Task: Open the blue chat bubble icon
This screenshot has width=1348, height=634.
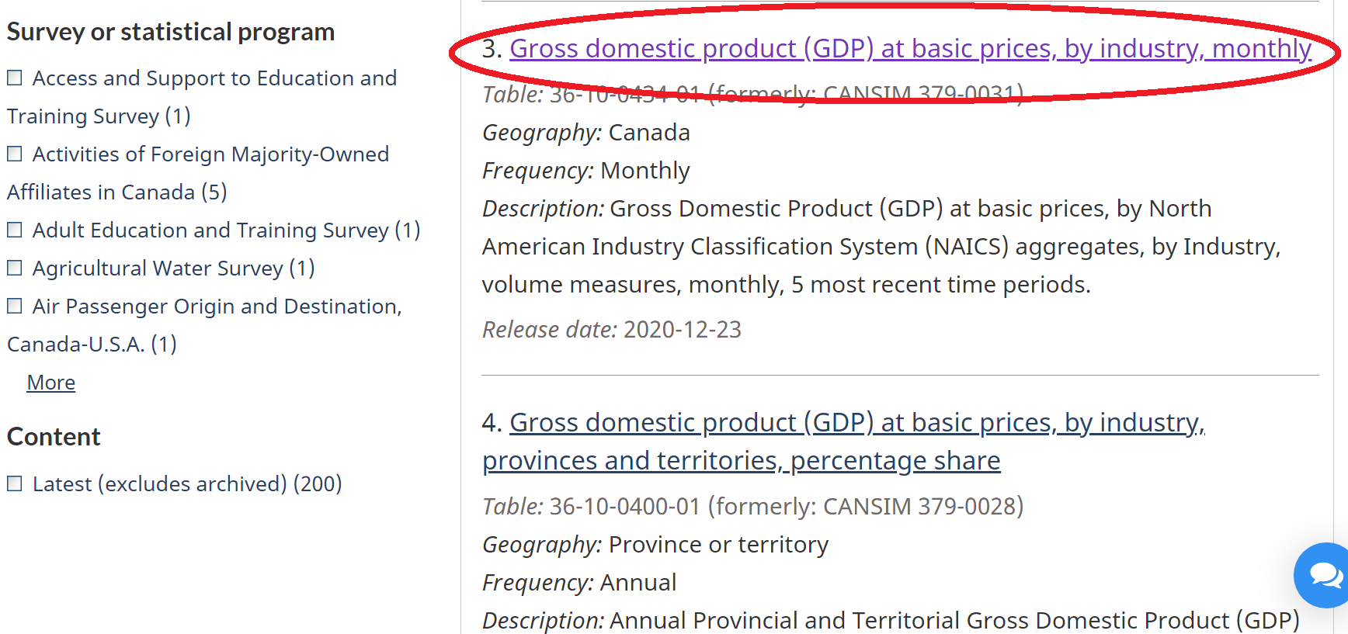Action: 1325,575
